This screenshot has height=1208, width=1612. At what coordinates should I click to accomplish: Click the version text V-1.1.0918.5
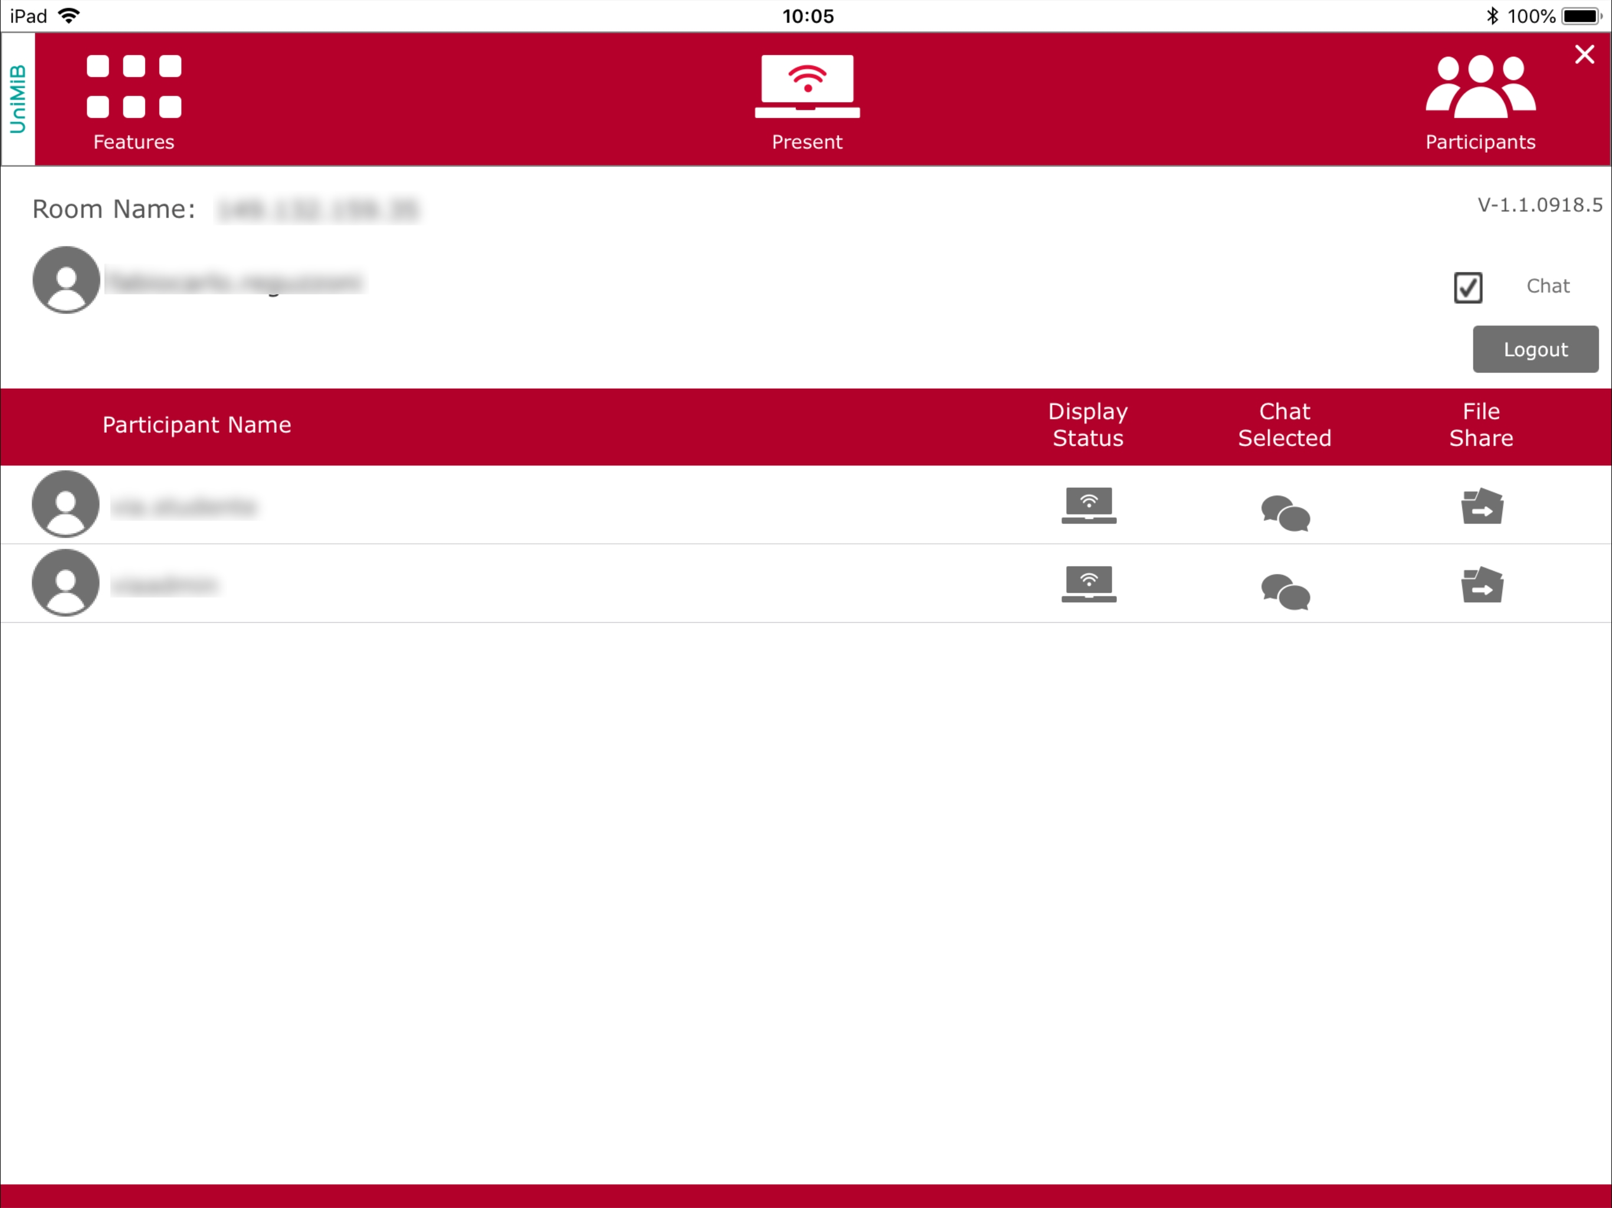[1539, 205]
